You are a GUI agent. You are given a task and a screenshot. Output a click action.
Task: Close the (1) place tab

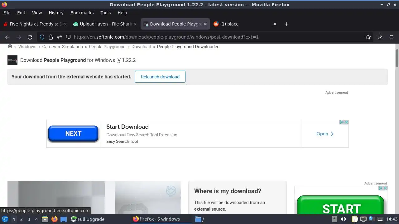tap(275, 24)
